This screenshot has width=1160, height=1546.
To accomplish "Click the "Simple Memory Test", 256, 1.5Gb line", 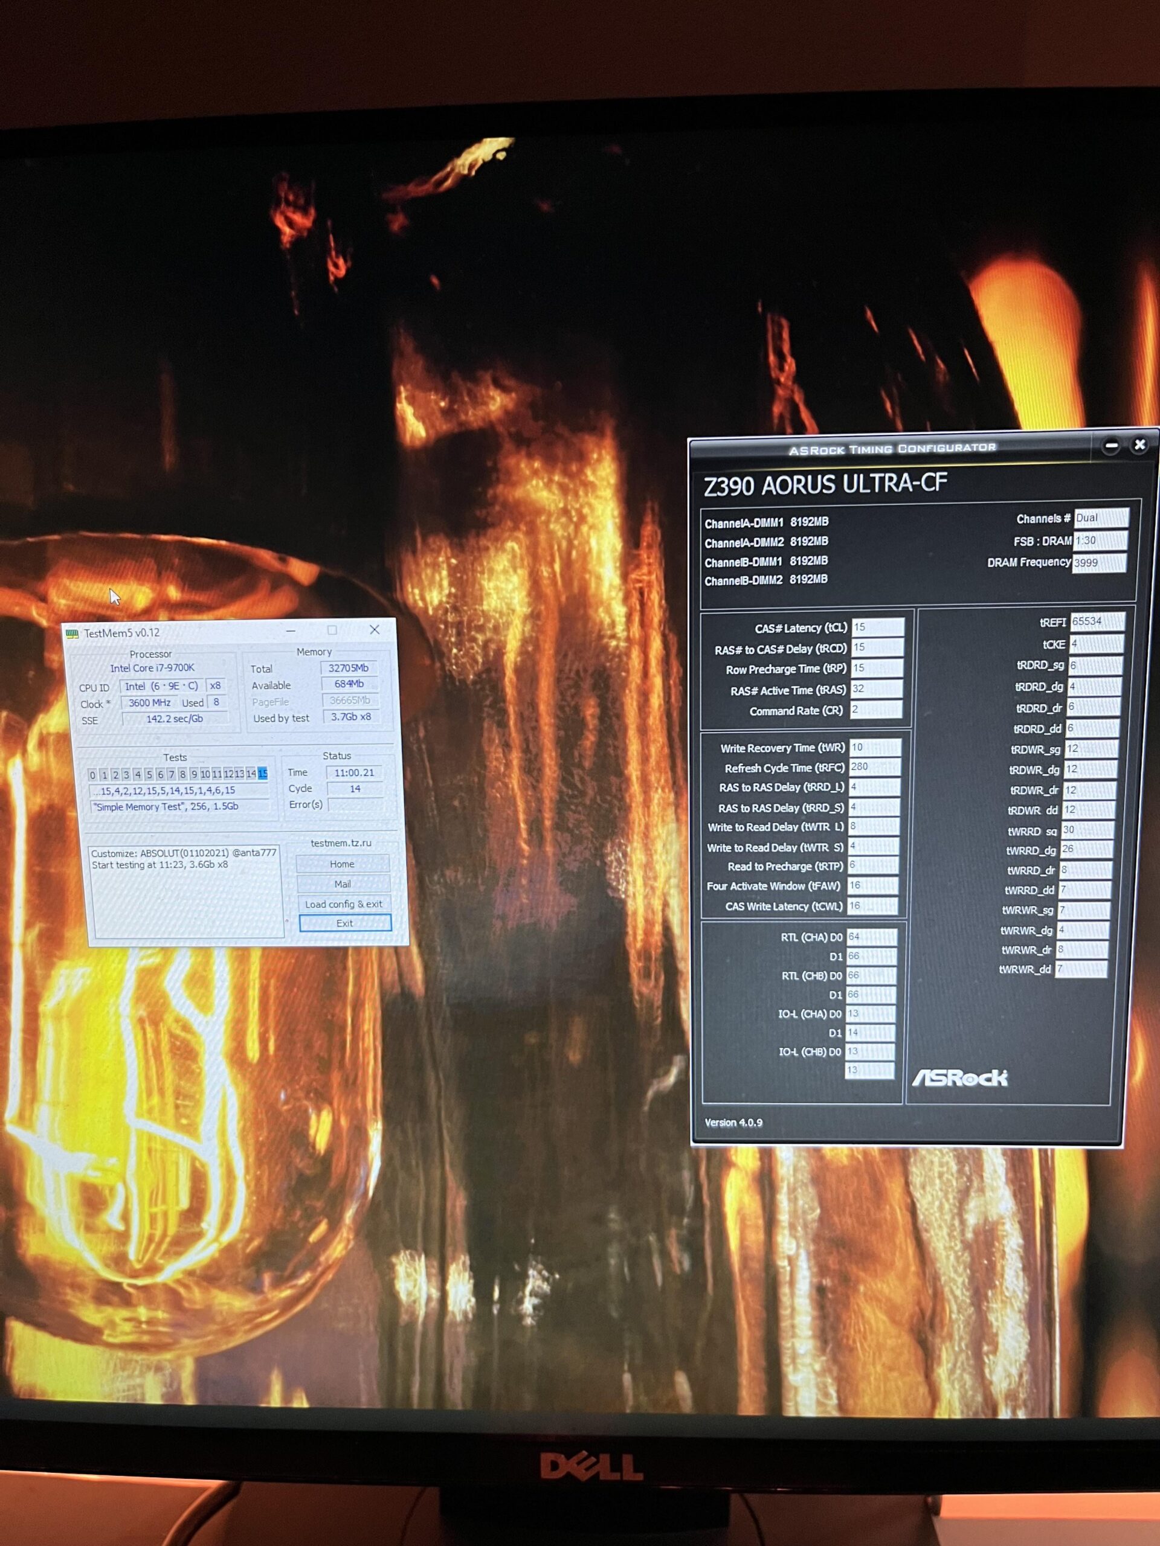I will tap(179, 807).
